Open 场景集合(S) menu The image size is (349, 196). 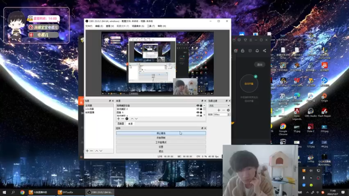tap(138, 26)
